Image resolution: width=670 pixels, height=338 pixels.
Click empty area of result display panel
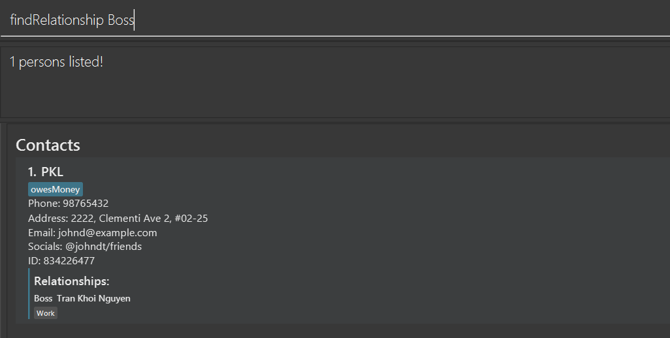pyautogui.click(x=392, y=91)
